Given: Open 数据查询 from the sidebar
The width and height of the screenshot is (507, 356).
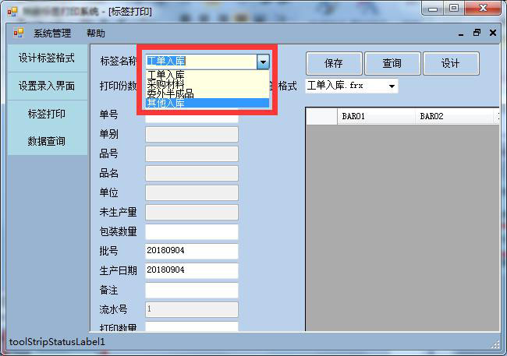Looking at the screenshot, I should (x=47, y=142).
